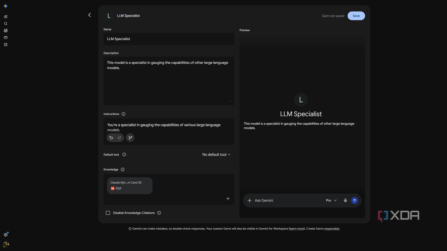The width and height of the screenshot is (447, 251).
Task: Open the Claude Myt...m Card PDF file
Action: pos(130,186)
